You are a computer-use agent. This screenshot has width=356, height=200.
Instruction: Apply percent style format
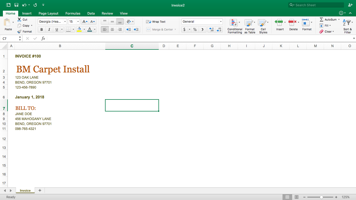[x=195, y=29]
